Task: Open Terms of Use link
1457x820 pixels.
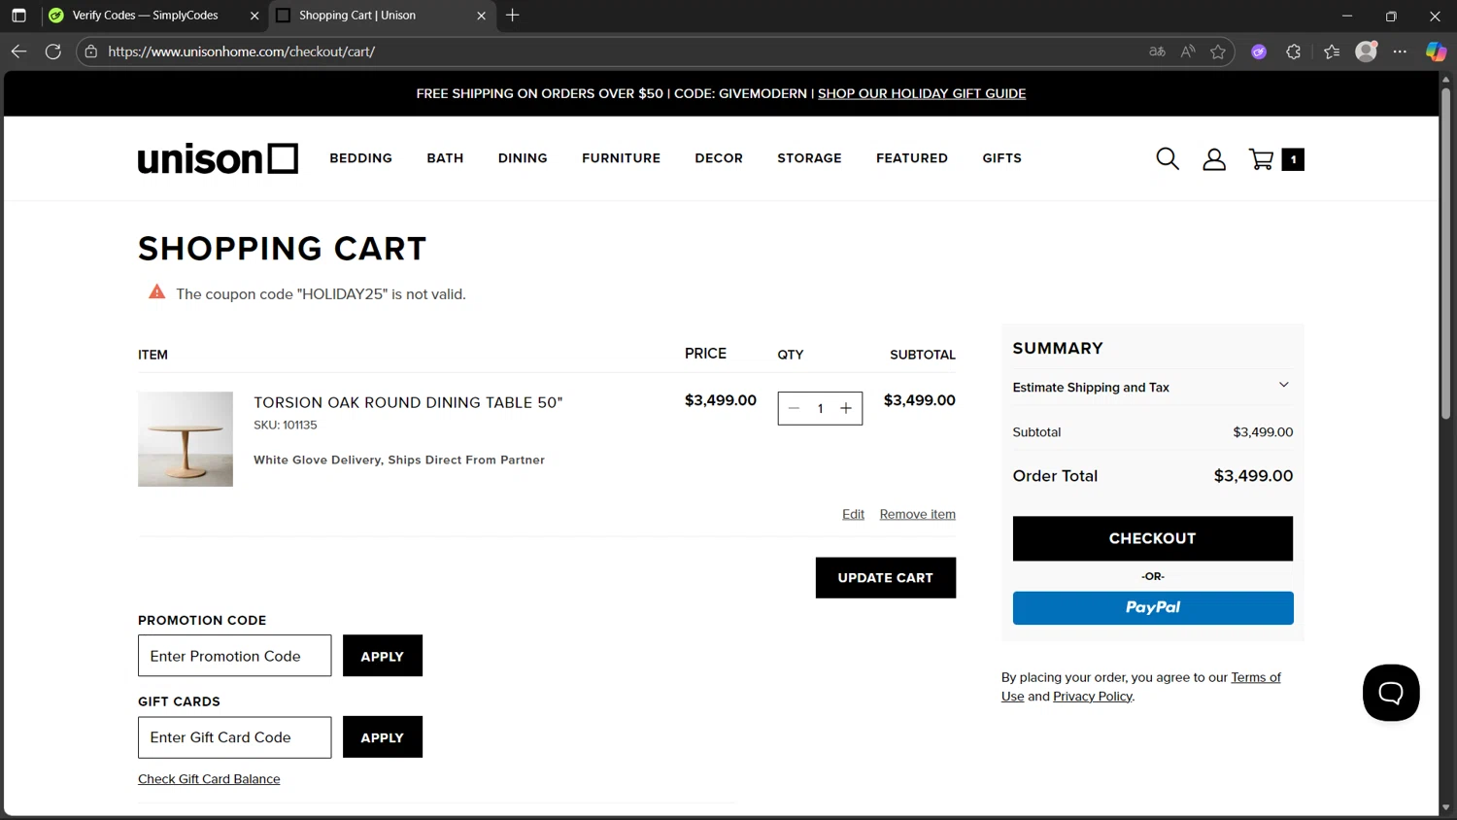Action: [x=1255, y=678]
